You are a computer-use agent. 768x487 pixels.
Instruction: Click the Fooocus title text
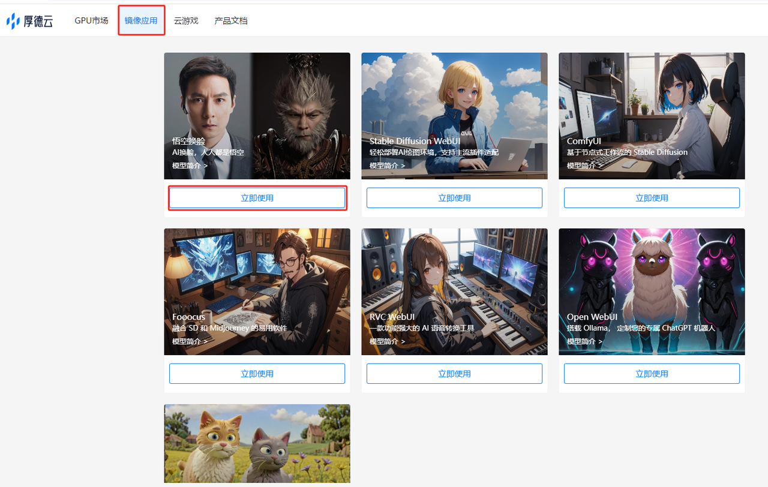[x=188, y=317]
